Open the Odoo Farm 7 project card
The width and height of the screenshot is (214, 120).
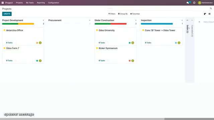[x=23, y=54]
